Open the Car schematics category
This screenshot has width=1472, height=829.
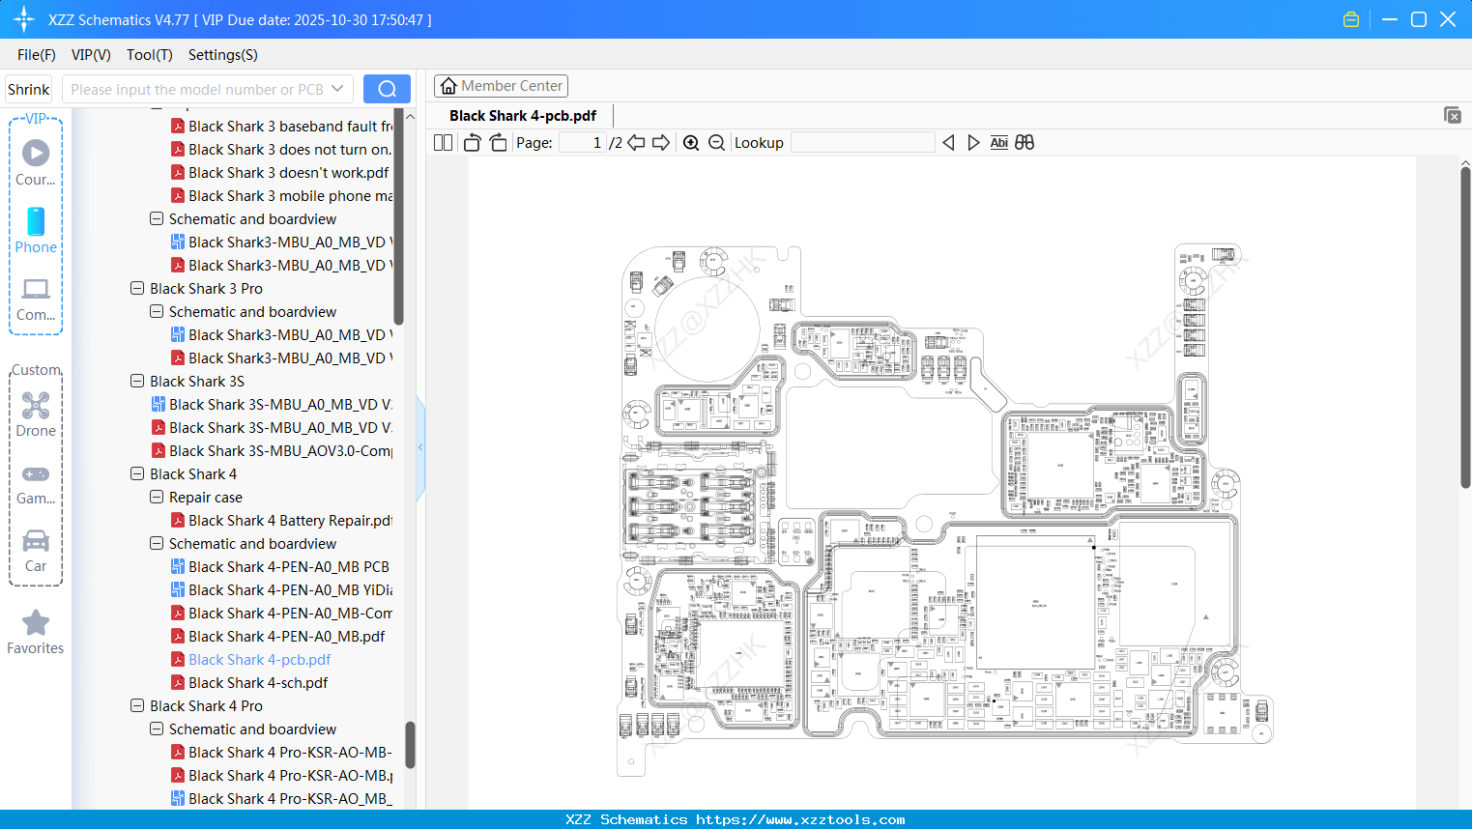(36, 549)
